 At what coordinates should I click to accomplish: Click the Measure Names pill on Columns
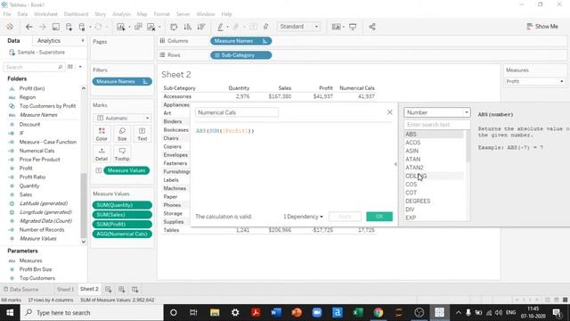click(x=240, y=41)
